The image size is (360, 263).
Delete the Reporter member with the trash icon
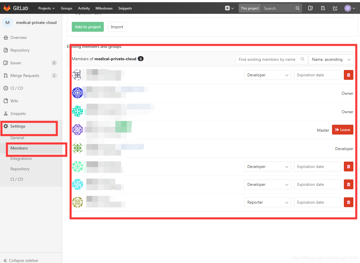(x=348, y=202)
